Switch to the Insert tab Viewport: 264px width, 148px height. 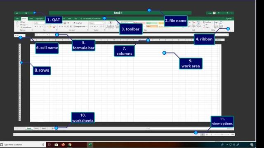click(31, 18)
